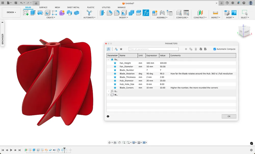Expand the Modify dropdown menu

click(123, 18)
